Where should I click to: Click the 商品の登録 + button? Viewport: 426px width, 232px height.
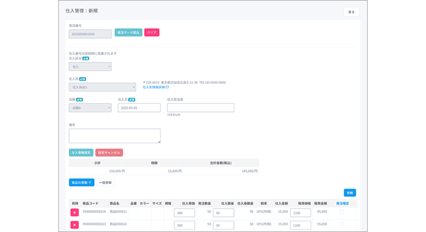point(82,183)
